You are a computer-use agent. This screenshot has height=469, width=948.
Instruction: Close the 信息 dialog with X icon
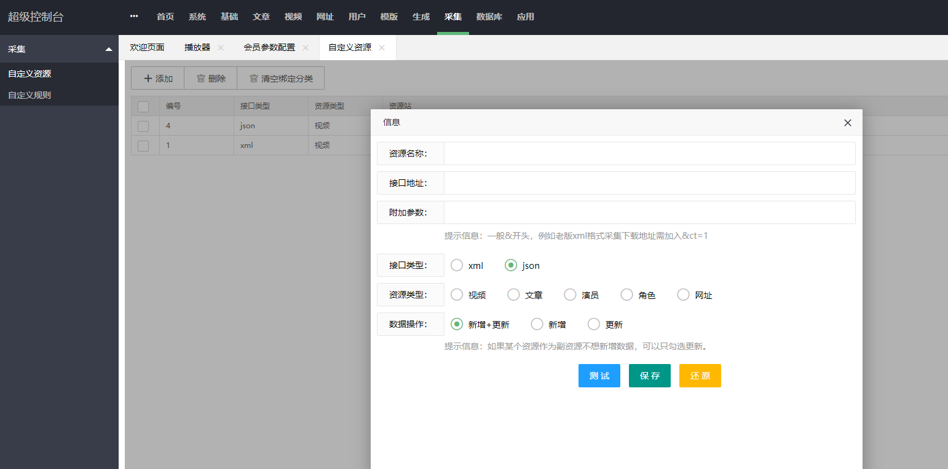[x=848, y=123]
